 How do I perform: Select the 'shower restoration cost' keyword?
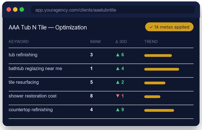click(x=32, y=96)
